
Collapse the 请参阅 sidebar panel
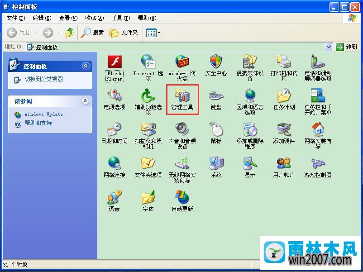click(86, 100)
